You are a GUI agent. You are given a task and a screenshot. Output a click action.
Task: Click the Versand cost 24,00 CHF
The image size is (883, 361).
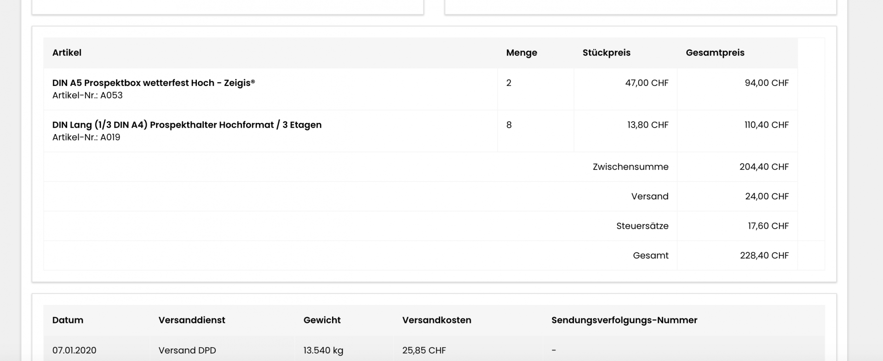[767, 197]
